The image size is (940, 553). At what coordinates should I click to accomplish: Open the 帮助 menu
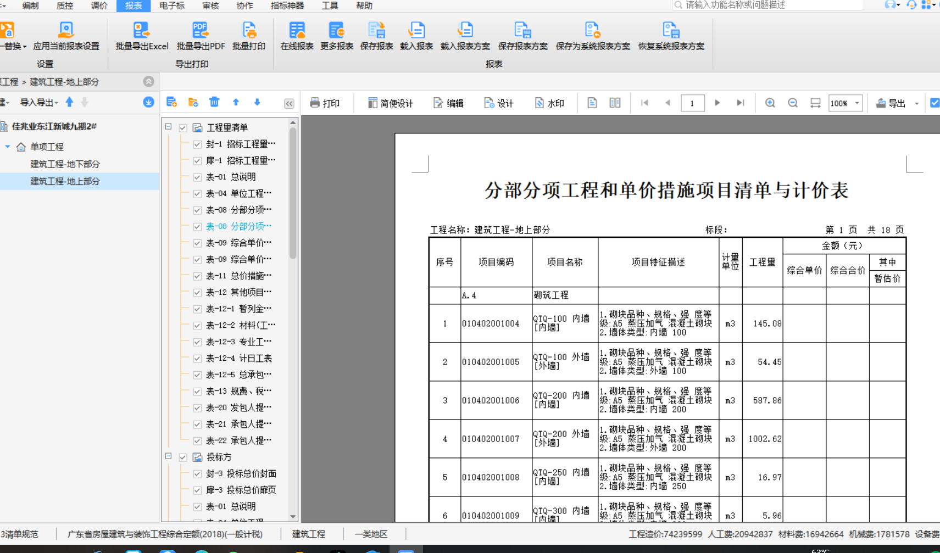(x=364, y=5)
